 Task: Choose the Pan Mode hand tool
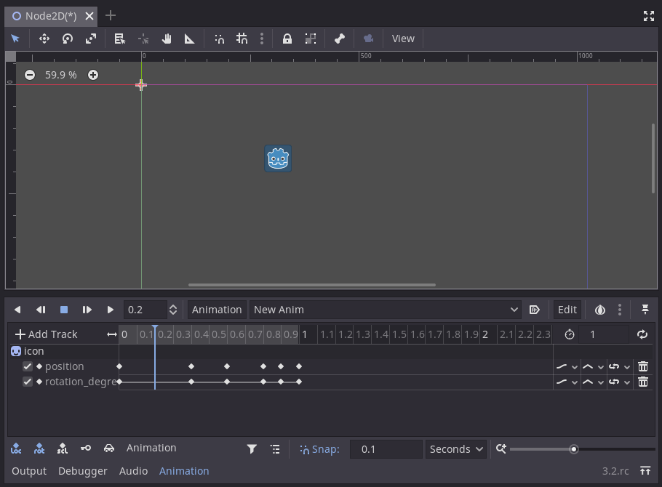(167, 39)
